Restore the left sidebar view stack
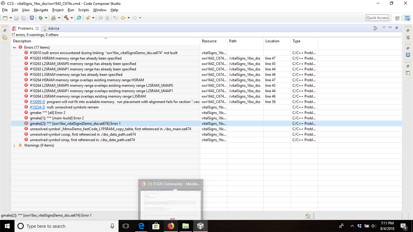 5,31
